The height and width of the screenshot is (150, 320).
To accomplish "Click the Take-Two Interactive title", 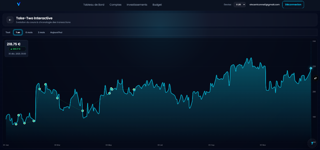I will click(x=34, y=18).
